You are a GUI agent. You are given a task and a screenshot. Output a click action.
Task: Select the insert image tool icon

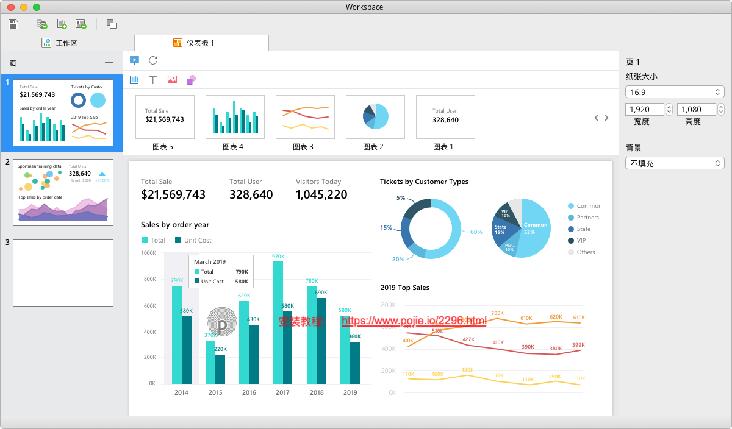172,80
